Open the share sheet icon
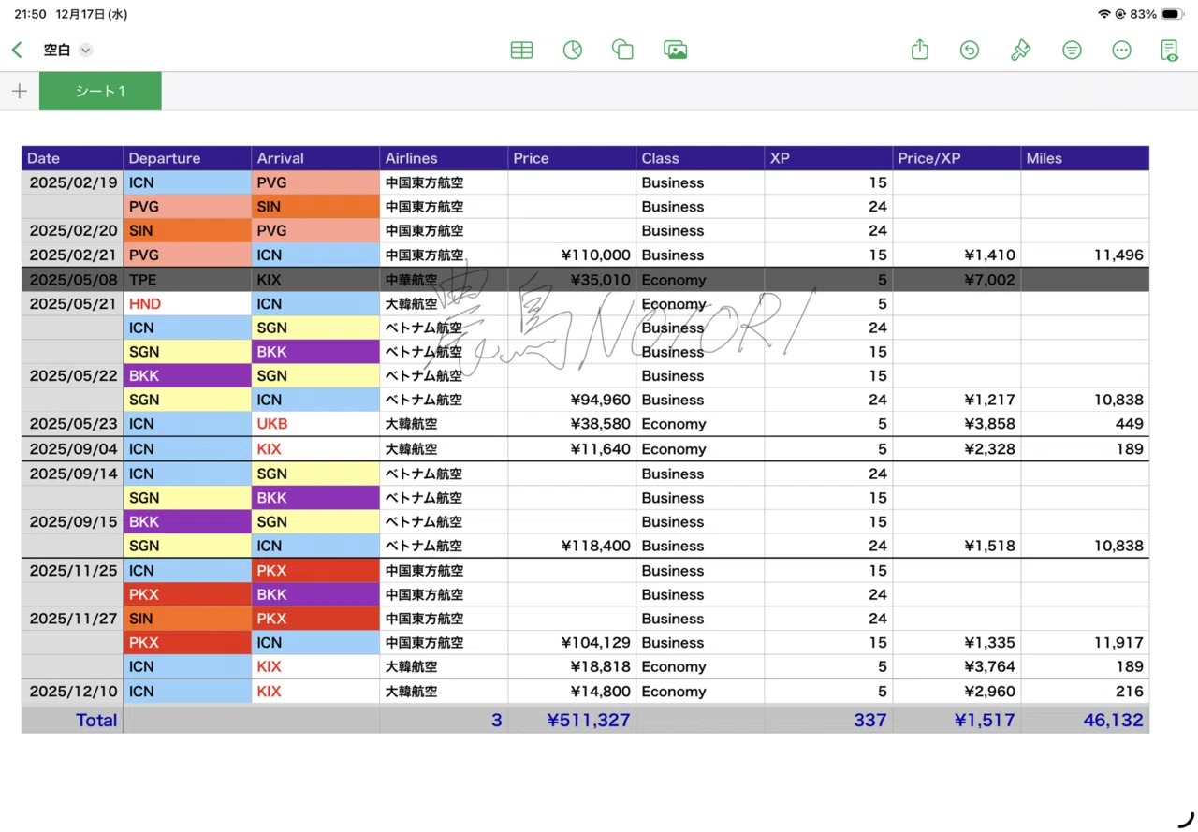This screenshot has width=1198, height=832. [x=920, y=50]
